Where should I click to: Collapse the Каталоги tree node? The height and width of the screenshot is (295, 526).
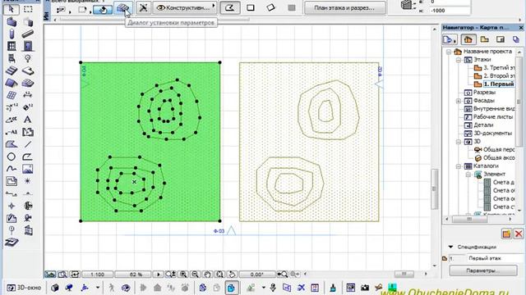click(x=459, y=166)
